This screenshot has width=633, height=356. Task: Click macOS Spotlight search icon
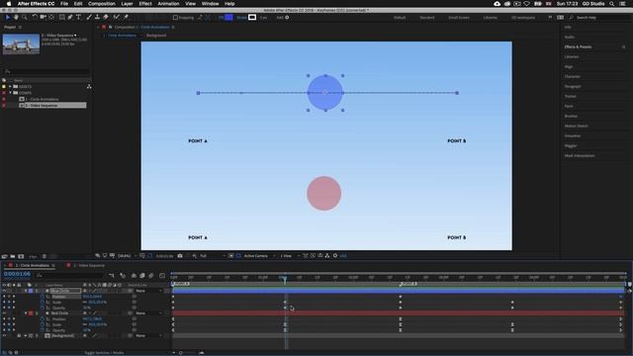612,4
